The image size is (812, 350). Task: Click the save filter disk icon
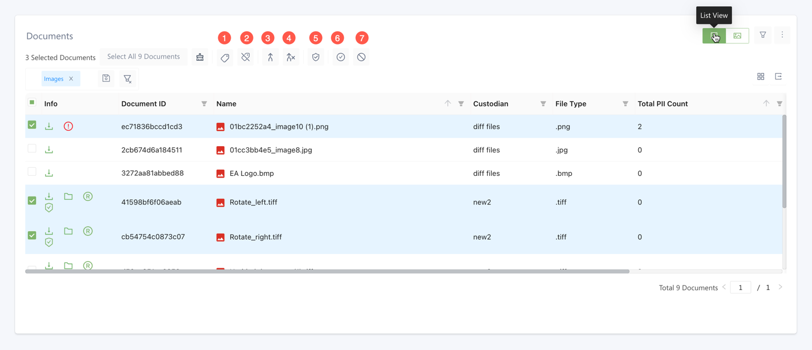pyautogui.click(x=106, y=79)
